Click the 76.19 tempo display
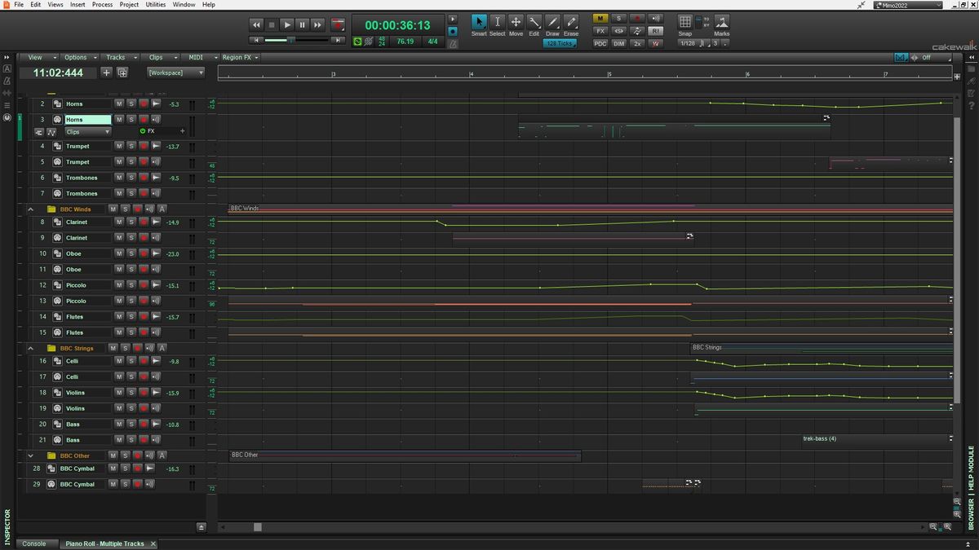 405,42
